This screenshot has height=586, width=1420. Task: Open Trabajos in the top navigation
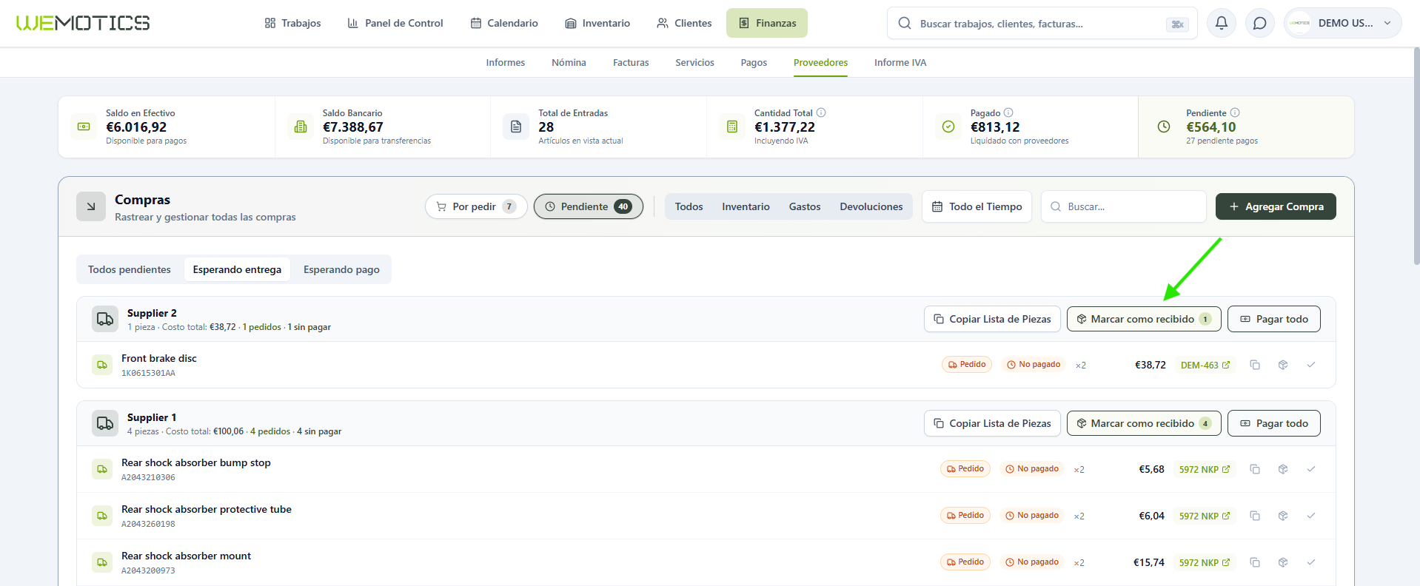point(292,23)
